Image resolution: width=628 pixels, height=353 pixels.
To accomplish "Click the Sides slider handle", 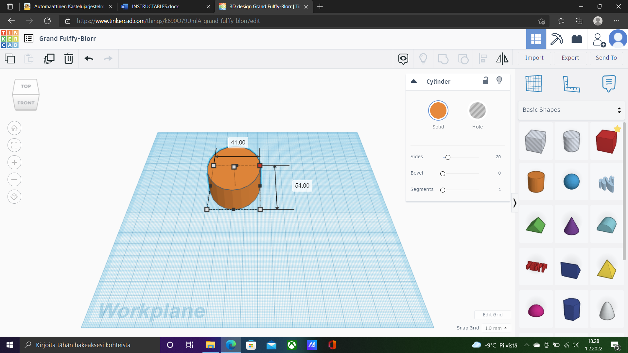I will pyautogui.click(x=448, y=158).
